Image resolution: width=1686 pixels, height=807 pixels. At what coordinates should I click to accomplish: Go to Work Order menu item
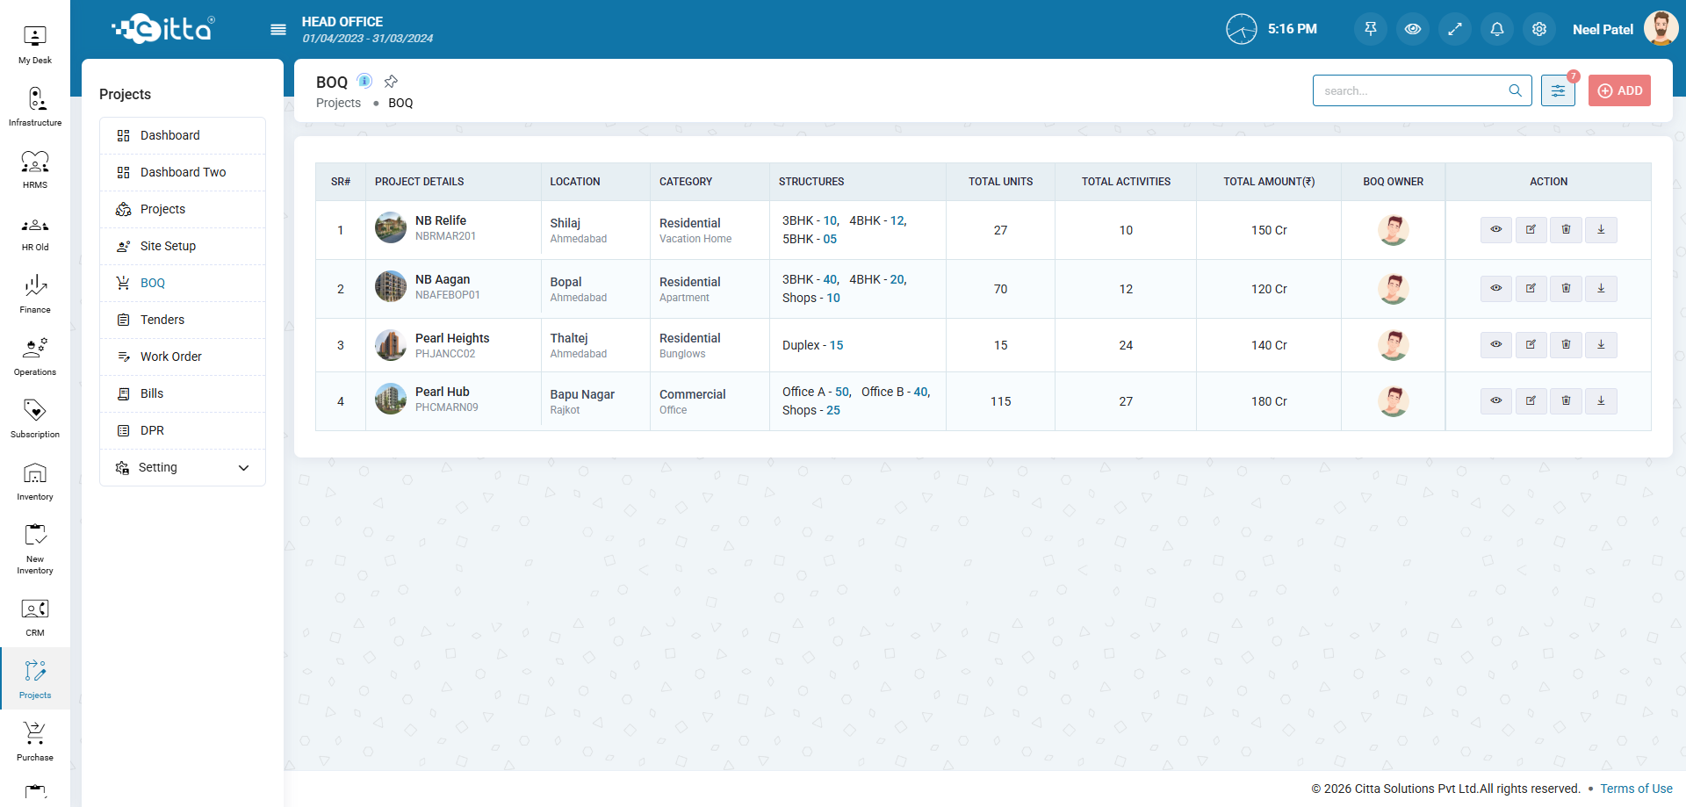click(x=171, y=357)
